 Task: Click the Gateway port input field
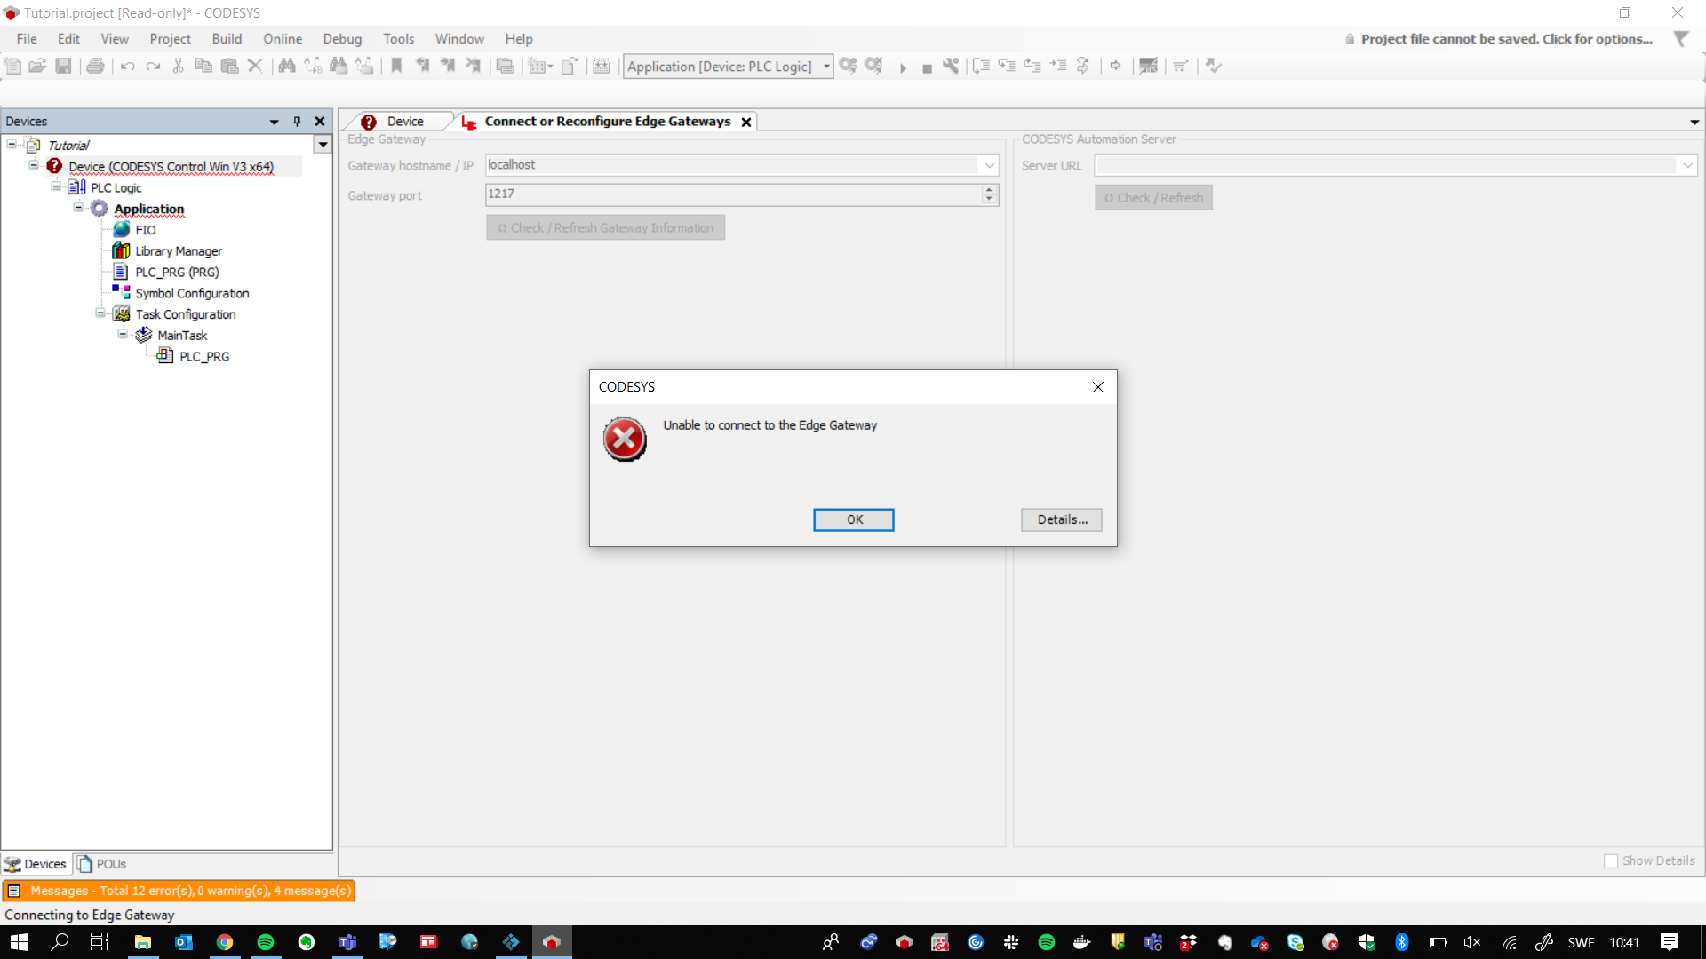pyautogui.click(x=733, y=194)
